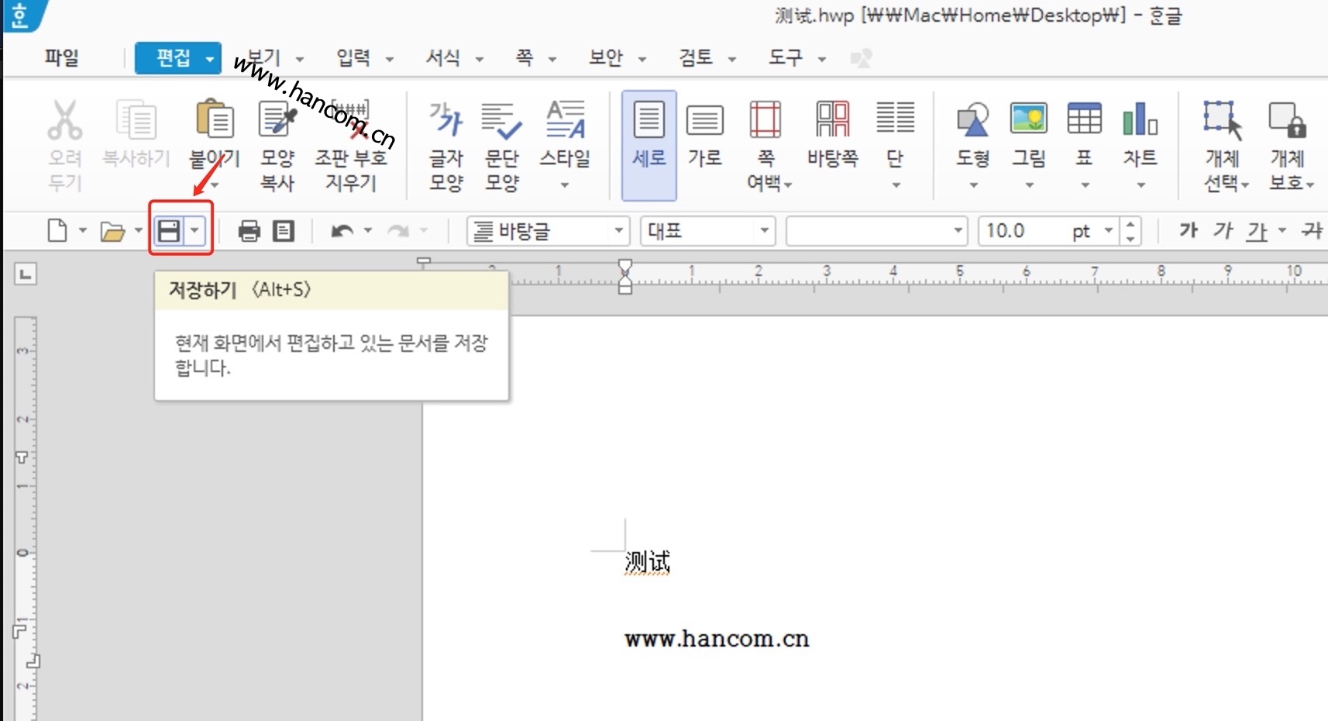The height and width of the screenshot is (721, 1328).
Task: Expand the Open file dropdown arrow
Action: [x=138, y=231]
